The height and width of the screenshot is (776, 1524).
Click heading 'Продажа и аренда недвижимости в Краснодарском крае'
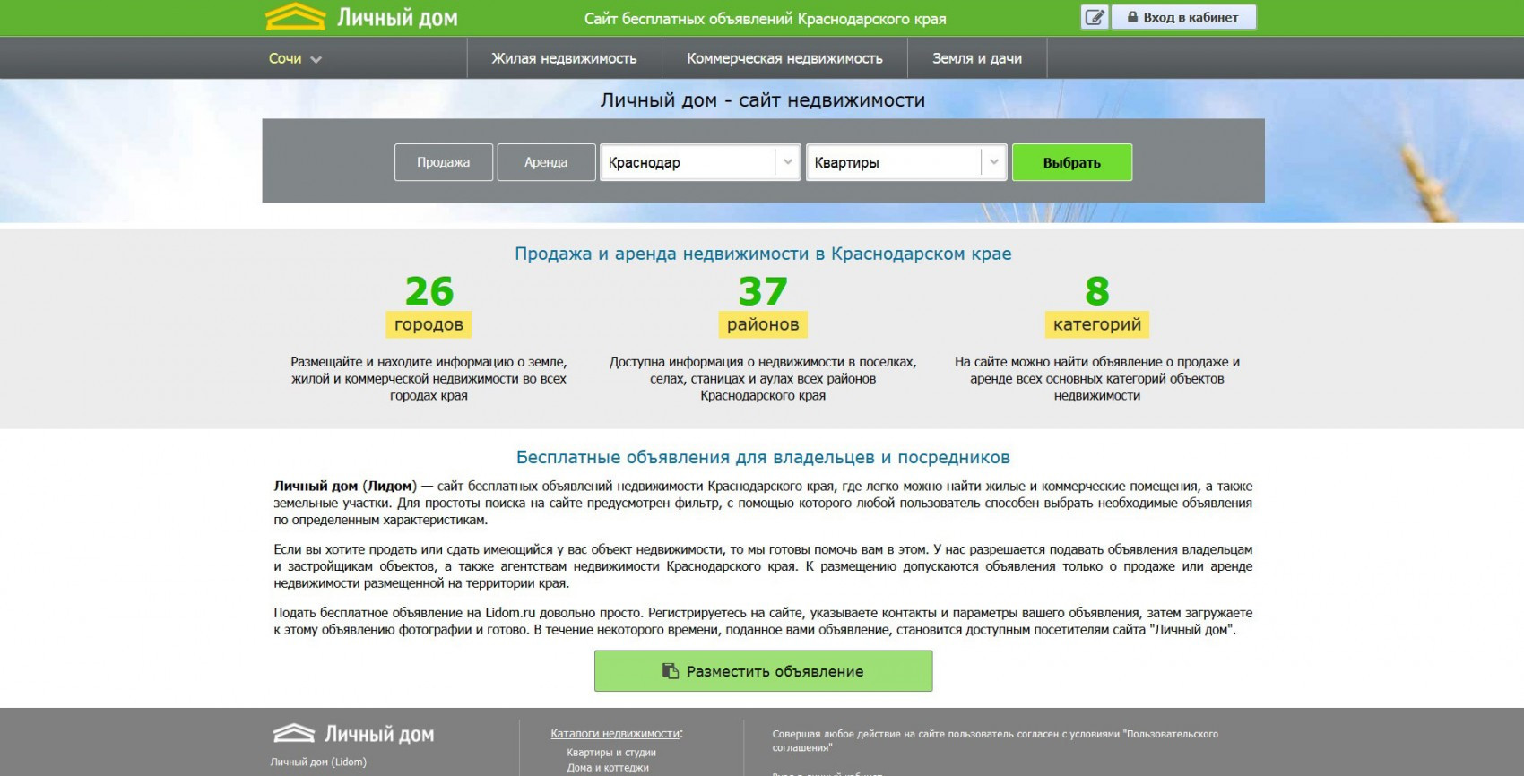pyautogui.click(x=763, y=254)
